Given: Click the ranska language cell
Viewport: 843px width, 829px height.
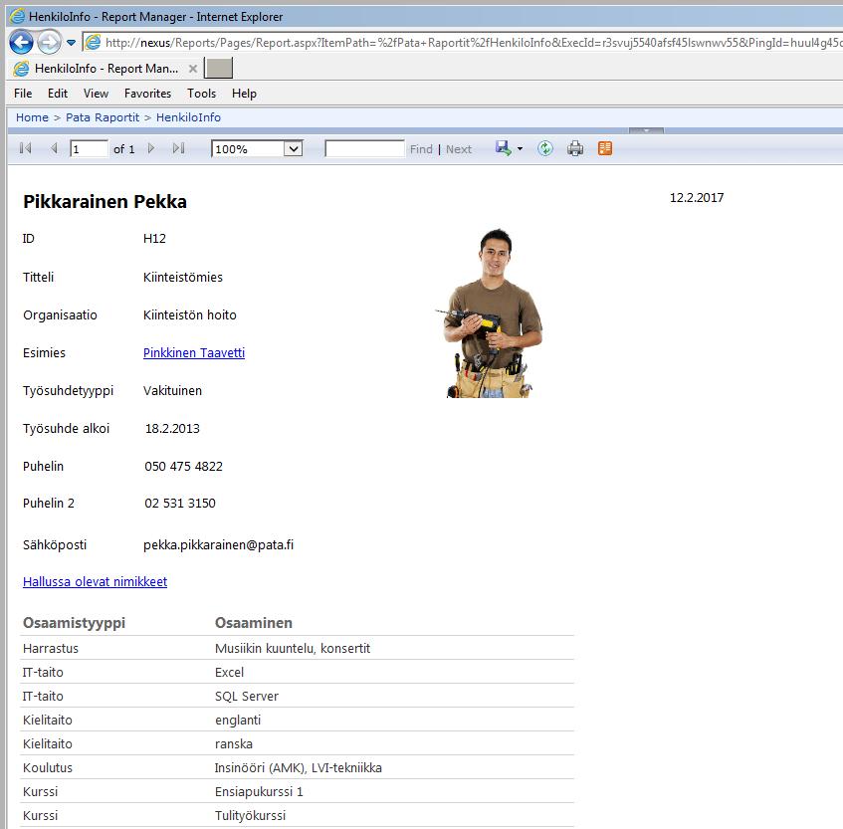Looking at the screenshot, I should [233, 744].
